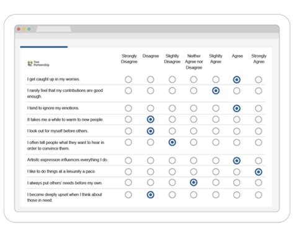Image resolution: width=294 pixels, height=239 pixels.
Task: Choose Strongly Disagree for 'tell people what they want to hear'
Action: click(x=128, y=142)
